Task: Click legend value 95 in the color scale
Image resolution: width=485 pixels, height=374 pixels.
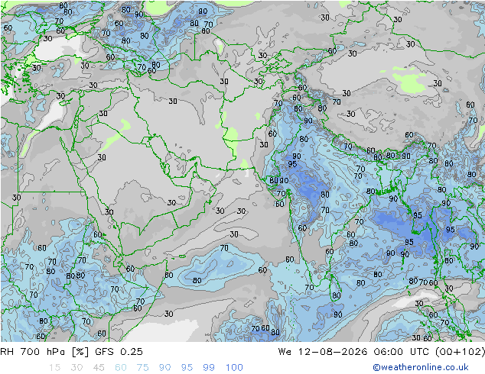Action: (x=187, y=368)
